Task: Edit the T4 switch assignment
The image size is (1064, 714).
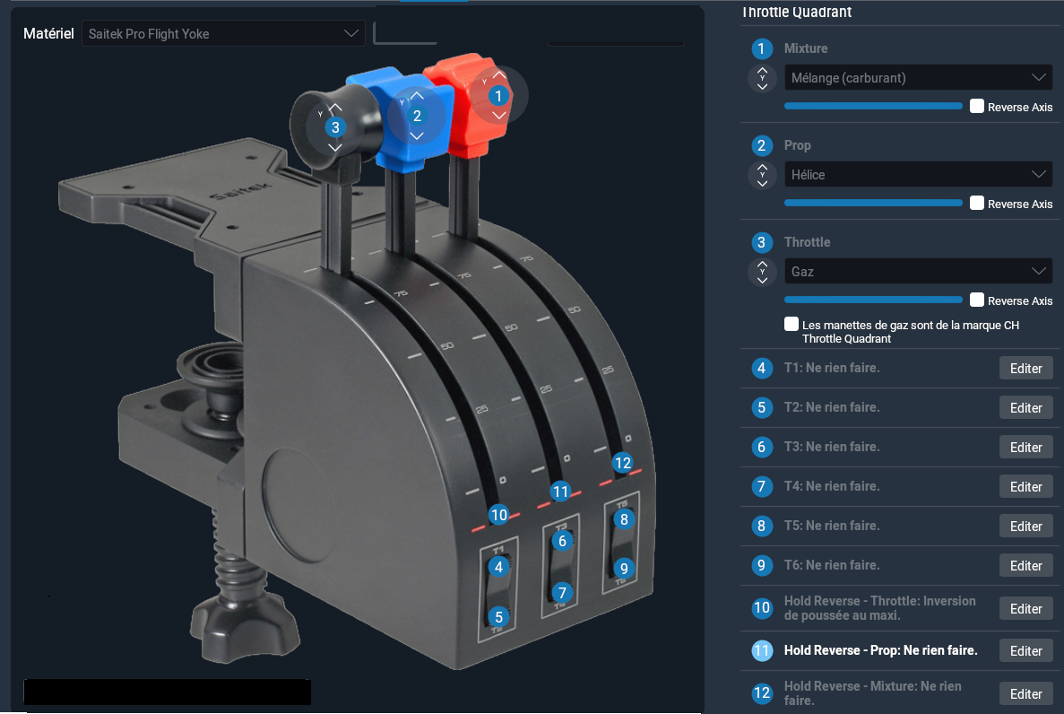Action: coord(1026,486)
